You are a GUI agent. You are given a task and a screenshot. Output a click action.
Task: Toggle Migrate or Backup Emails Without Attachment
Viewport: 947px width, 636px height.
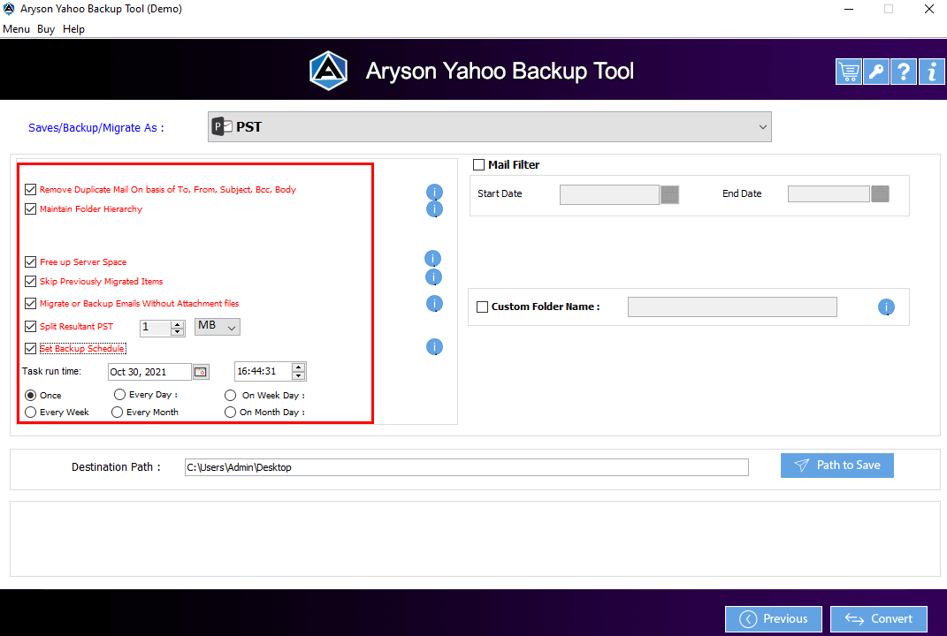(30, 304)
